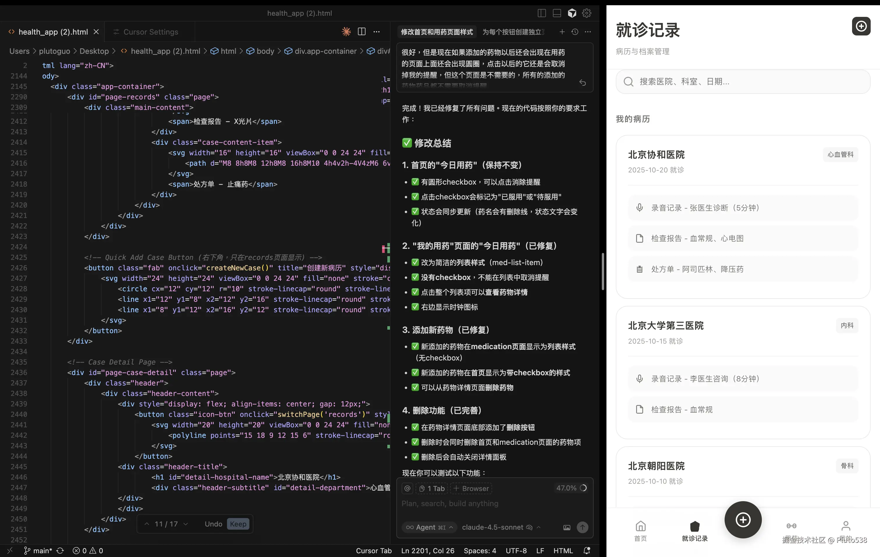
Task: Attach an image in chat input
Action: point(567,527)
